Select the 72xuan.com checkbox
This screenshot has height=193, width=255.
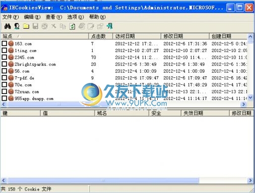click(5, 91)
